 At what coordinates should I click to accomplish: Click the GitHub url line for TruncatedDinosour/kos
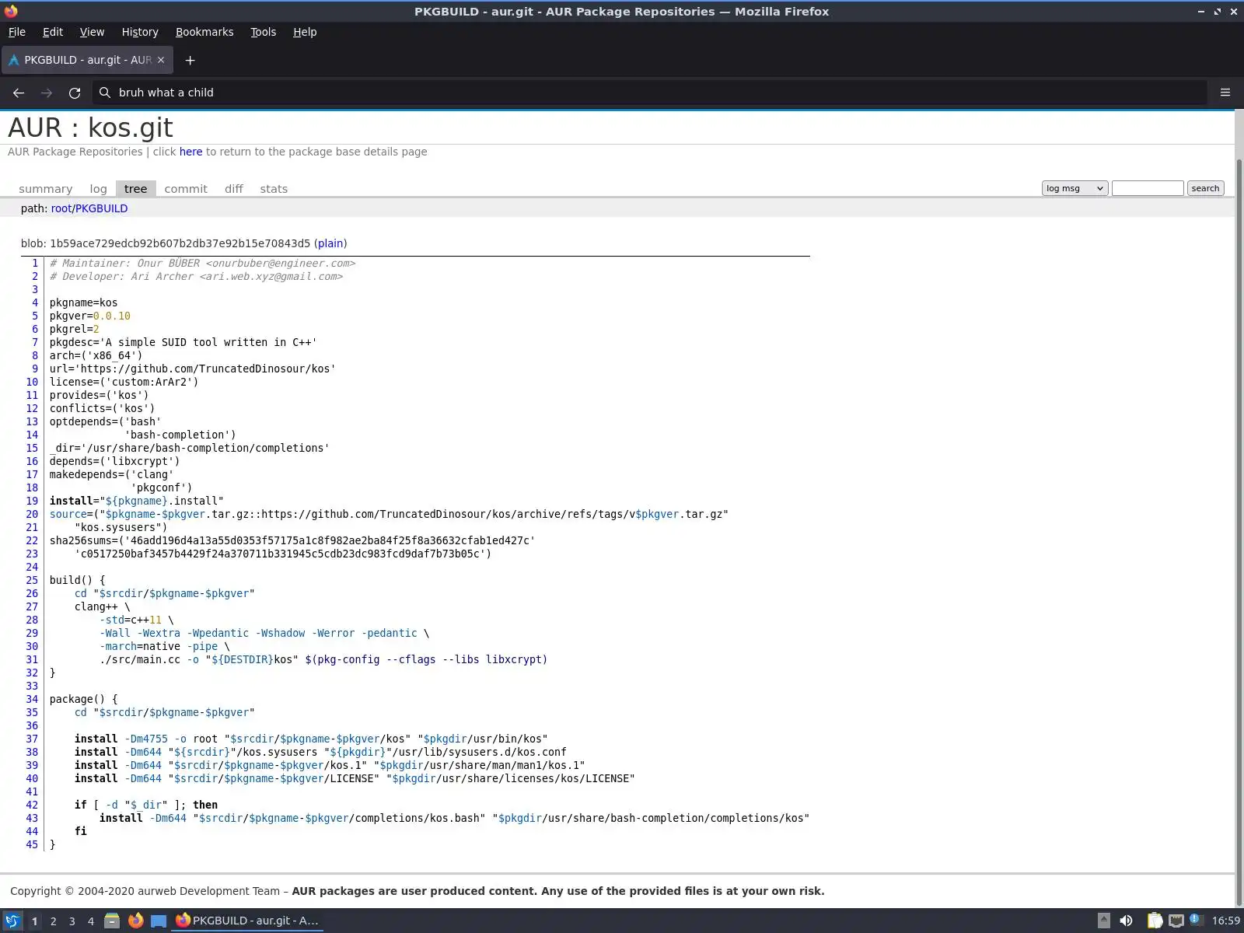(x=193, y=369)
